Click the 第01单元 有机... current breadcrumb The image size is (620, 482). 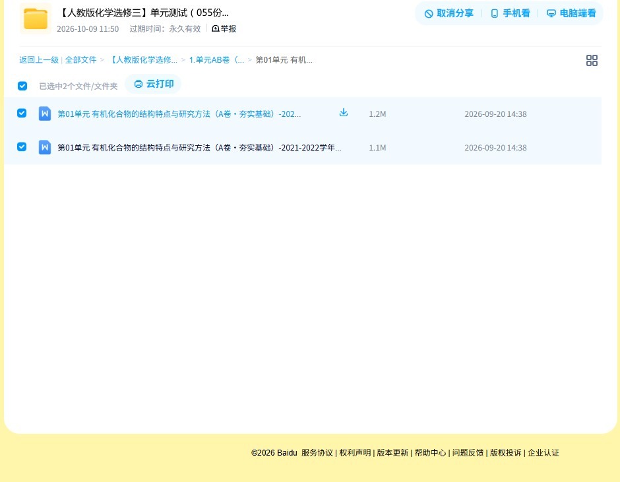point(284,60)
